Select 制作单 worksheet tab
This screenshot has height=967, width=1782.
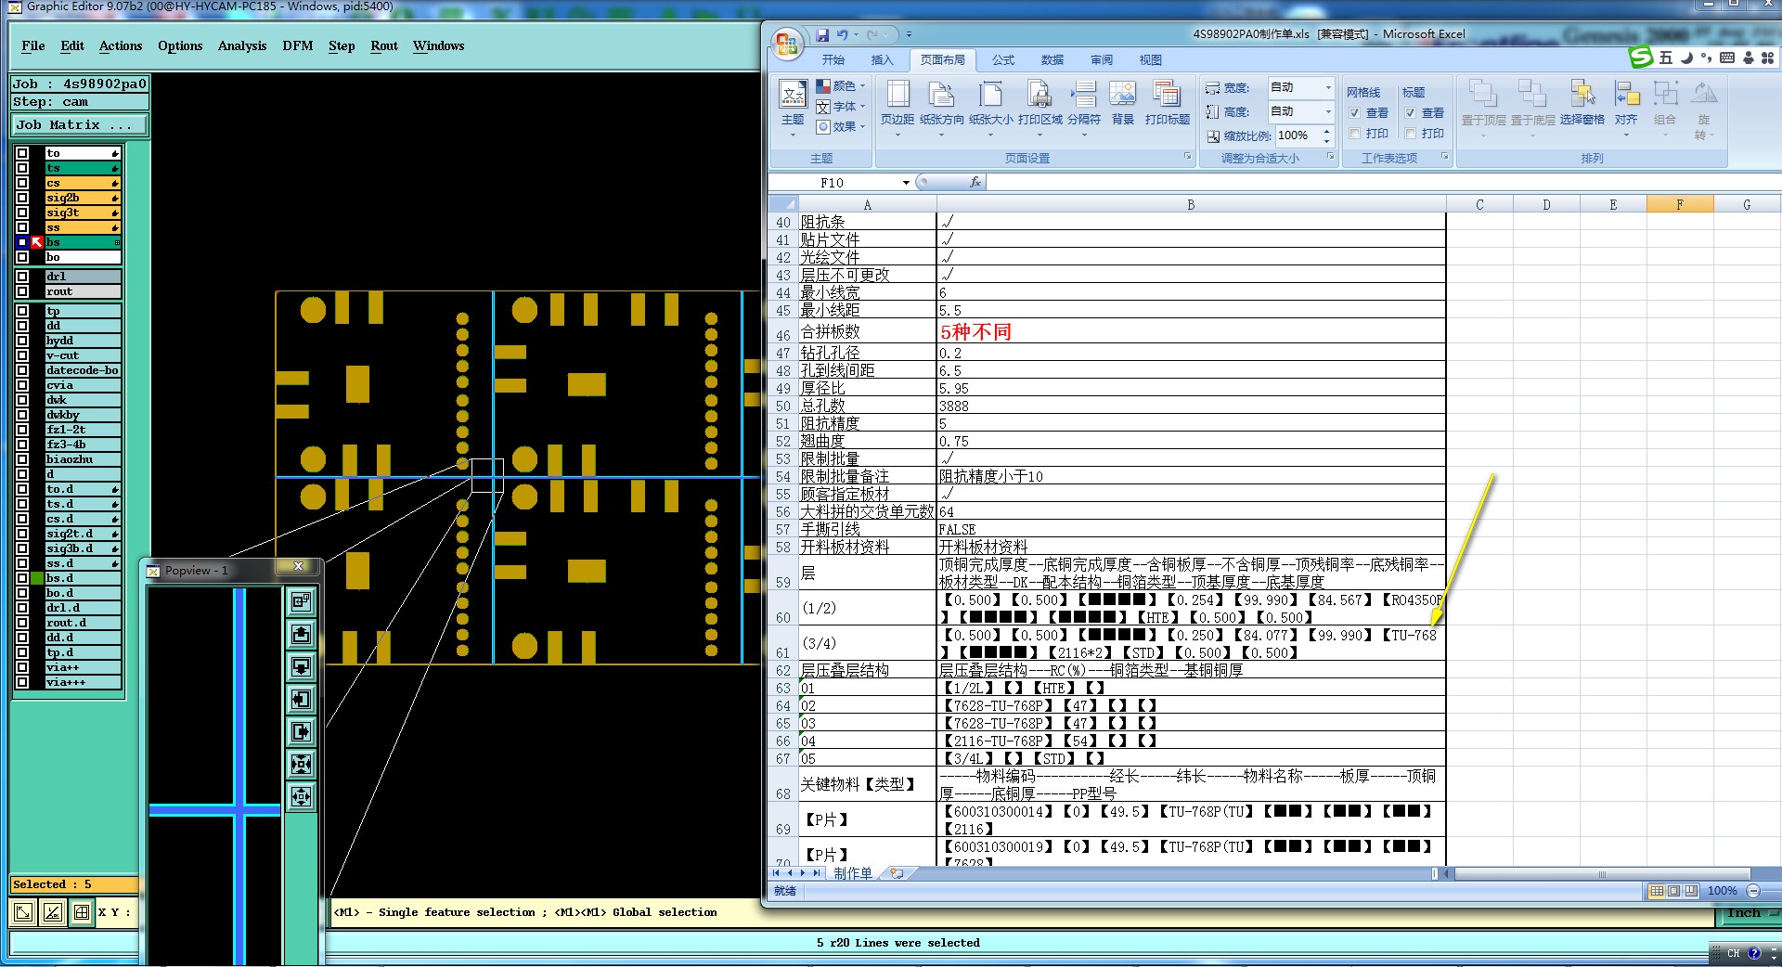click(852, 873)
